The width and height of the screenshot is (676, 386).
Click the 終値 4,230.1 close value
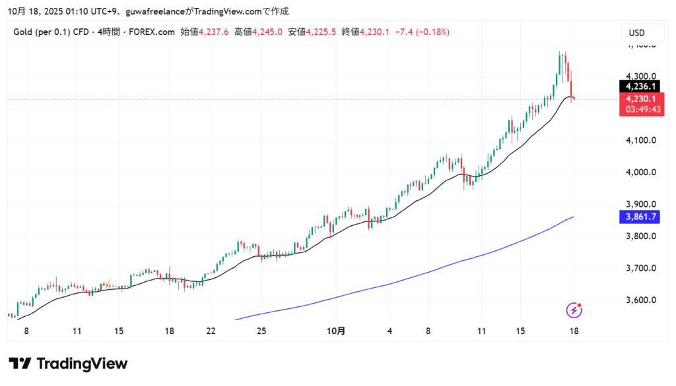(365, 31)
